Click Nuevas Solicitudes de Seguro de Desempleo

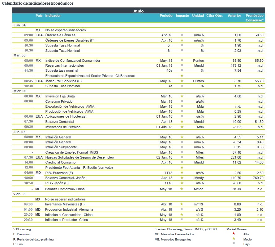[79, 157]
